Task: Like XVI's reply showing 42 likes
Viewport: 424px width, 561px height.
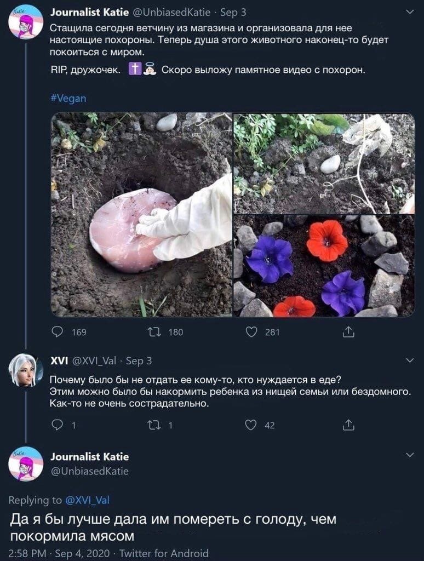Action: [251, 425]
